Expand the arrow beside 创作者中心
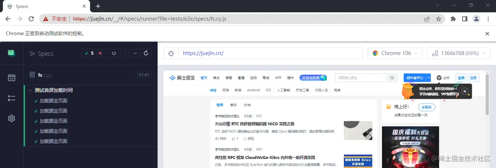 [429, 77]
